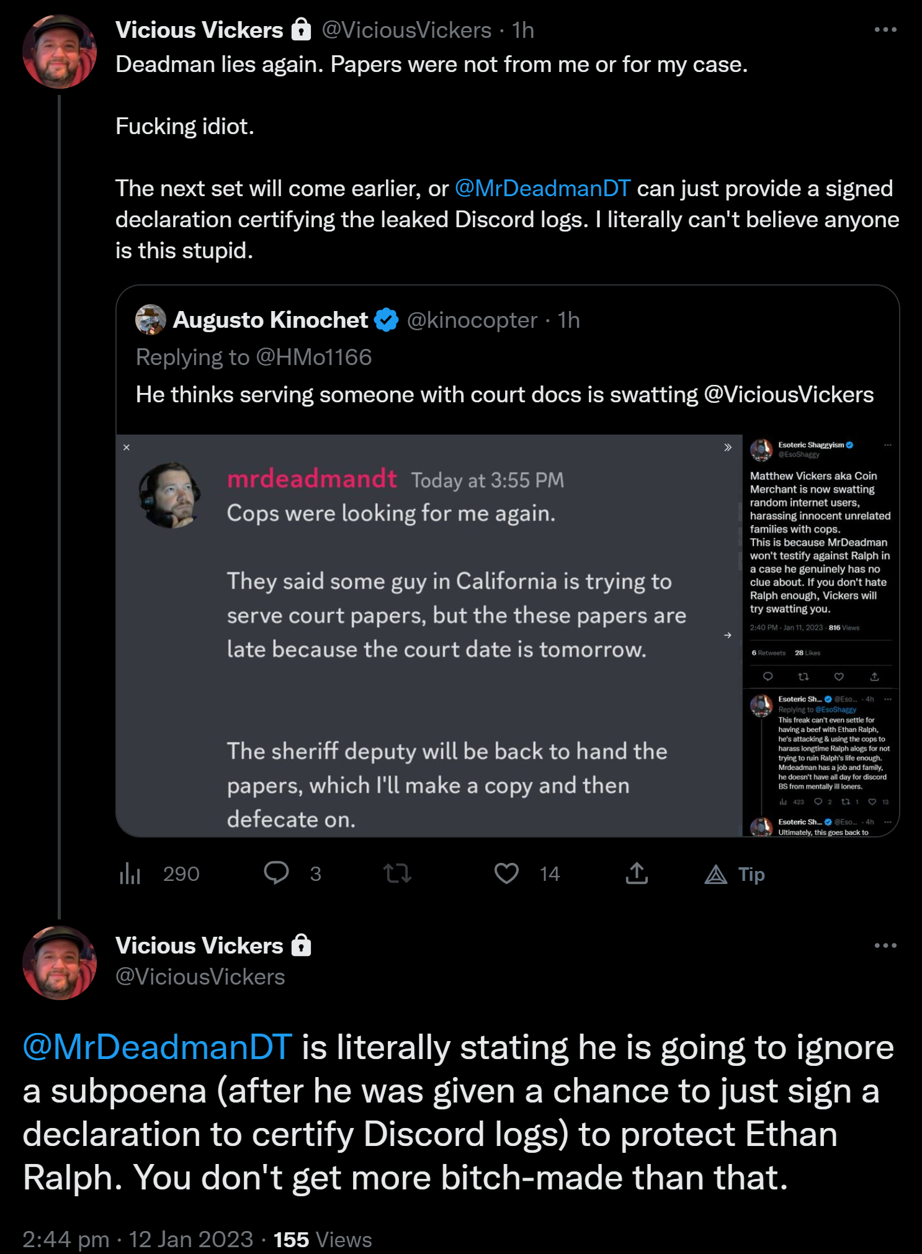Like the tweet with 14 hearts
This screenshot has width=922, height=1254.
(x=506, y=873)
